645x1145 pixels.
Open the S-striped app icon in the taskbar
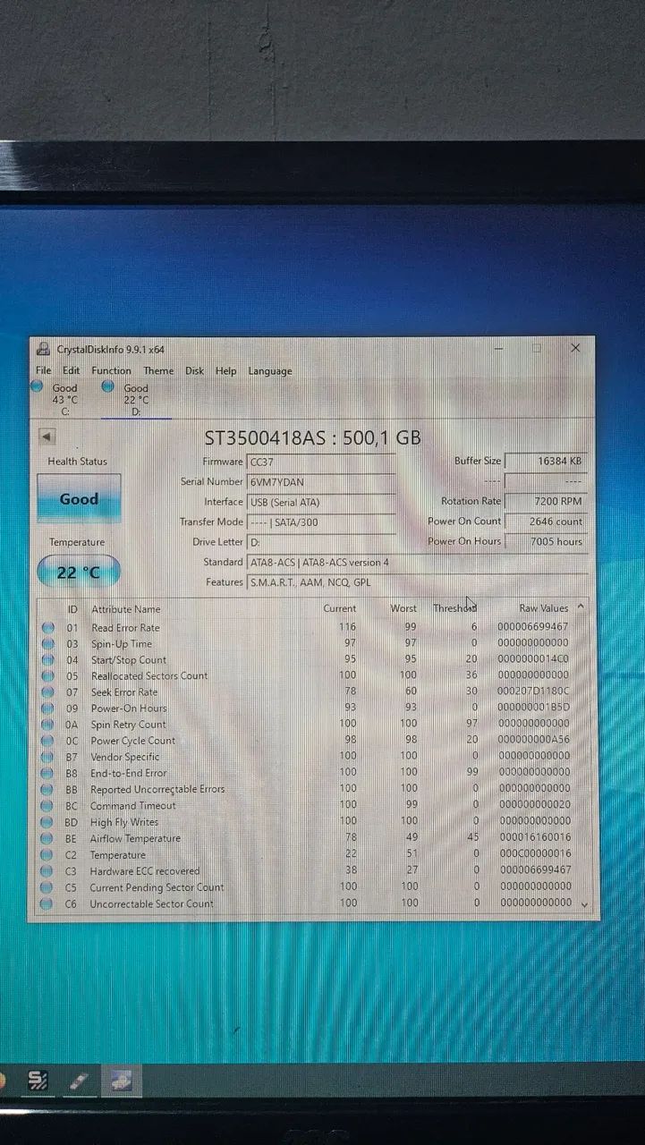(37, 1081)
